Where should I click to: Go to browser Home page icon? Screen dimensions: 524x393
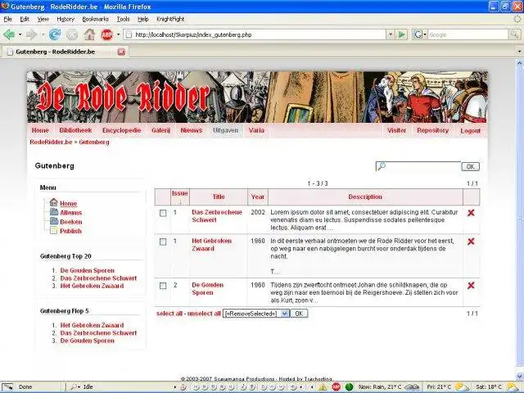[x=89, y=34]
